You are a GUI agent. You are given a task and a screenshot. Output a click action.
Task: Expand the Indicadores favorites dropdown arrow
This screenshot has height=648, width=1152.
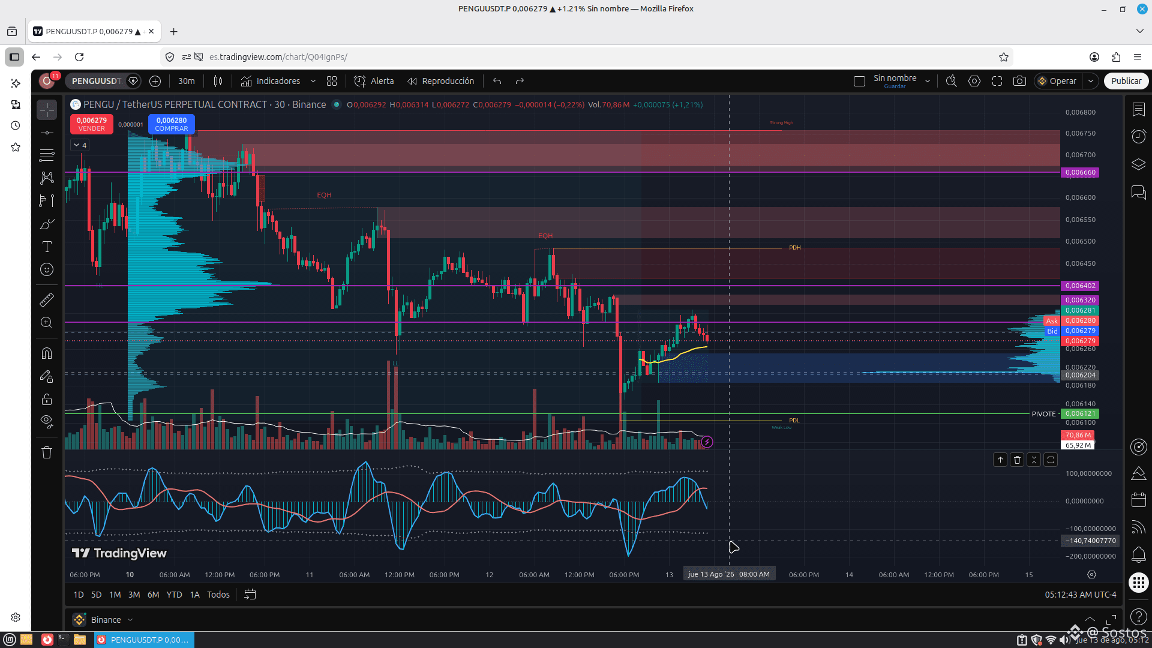(313, 81)
